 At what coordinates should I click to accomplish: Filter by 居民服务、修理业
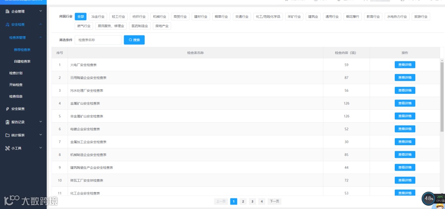click(111, 26)
